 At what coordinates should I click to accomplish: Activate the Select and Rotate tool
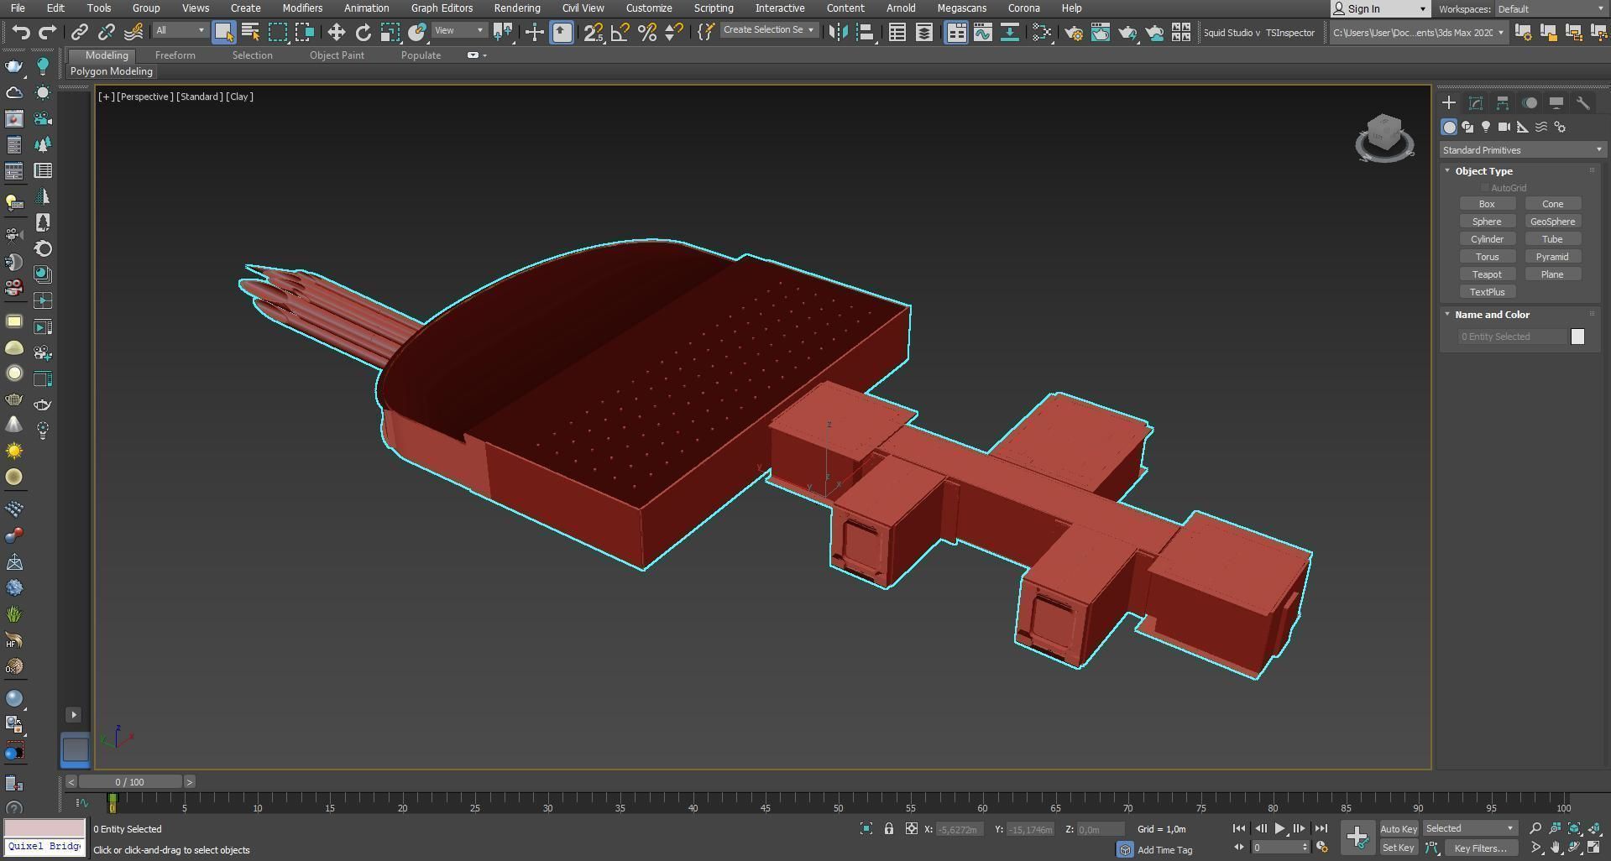coord(363,32)
